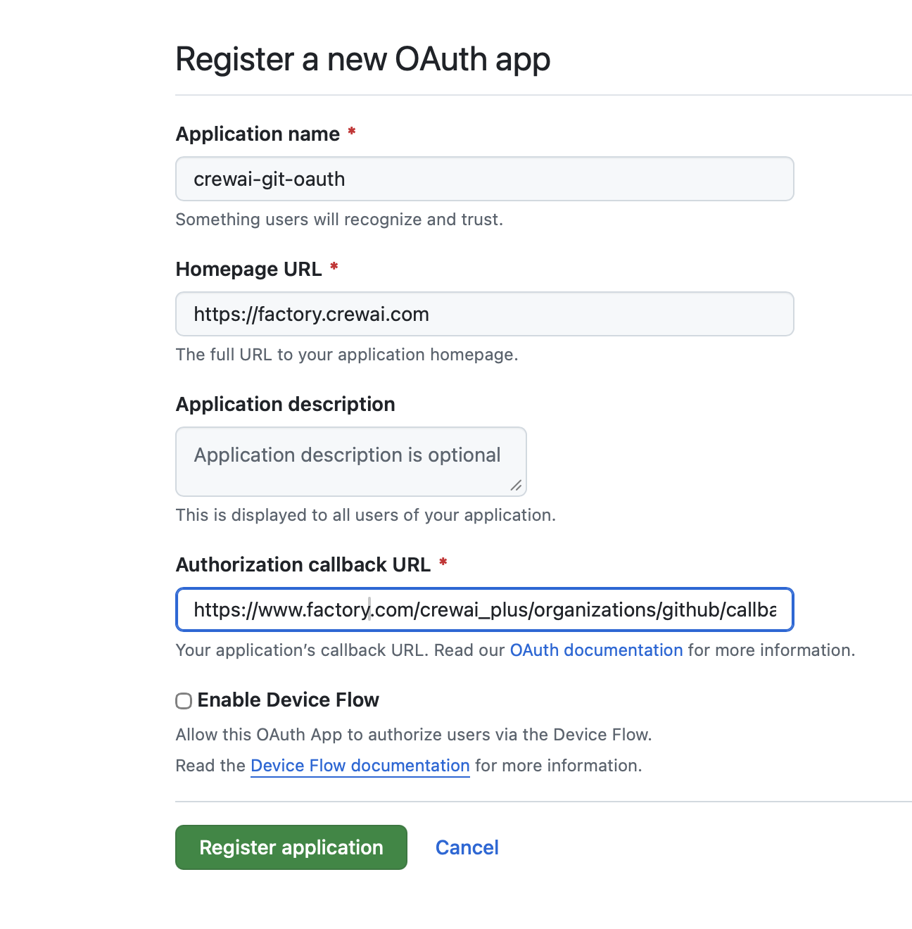The height and width of the screenshot is (929, 912).
Task: Click the Register application button
Action: [x=291, y=847]
